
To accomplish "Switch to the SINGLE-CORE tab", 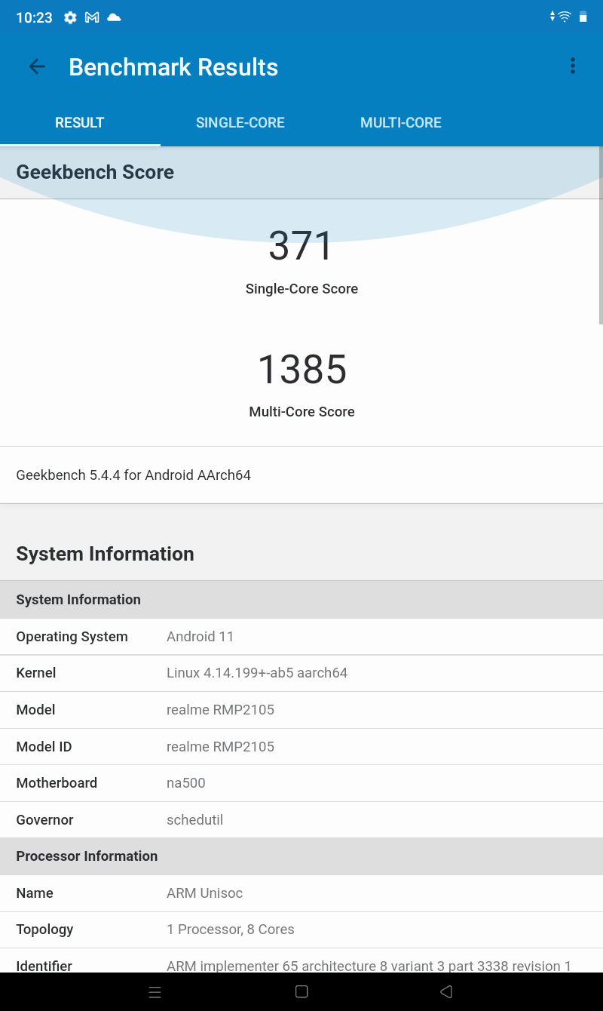I will click(240, 123).
